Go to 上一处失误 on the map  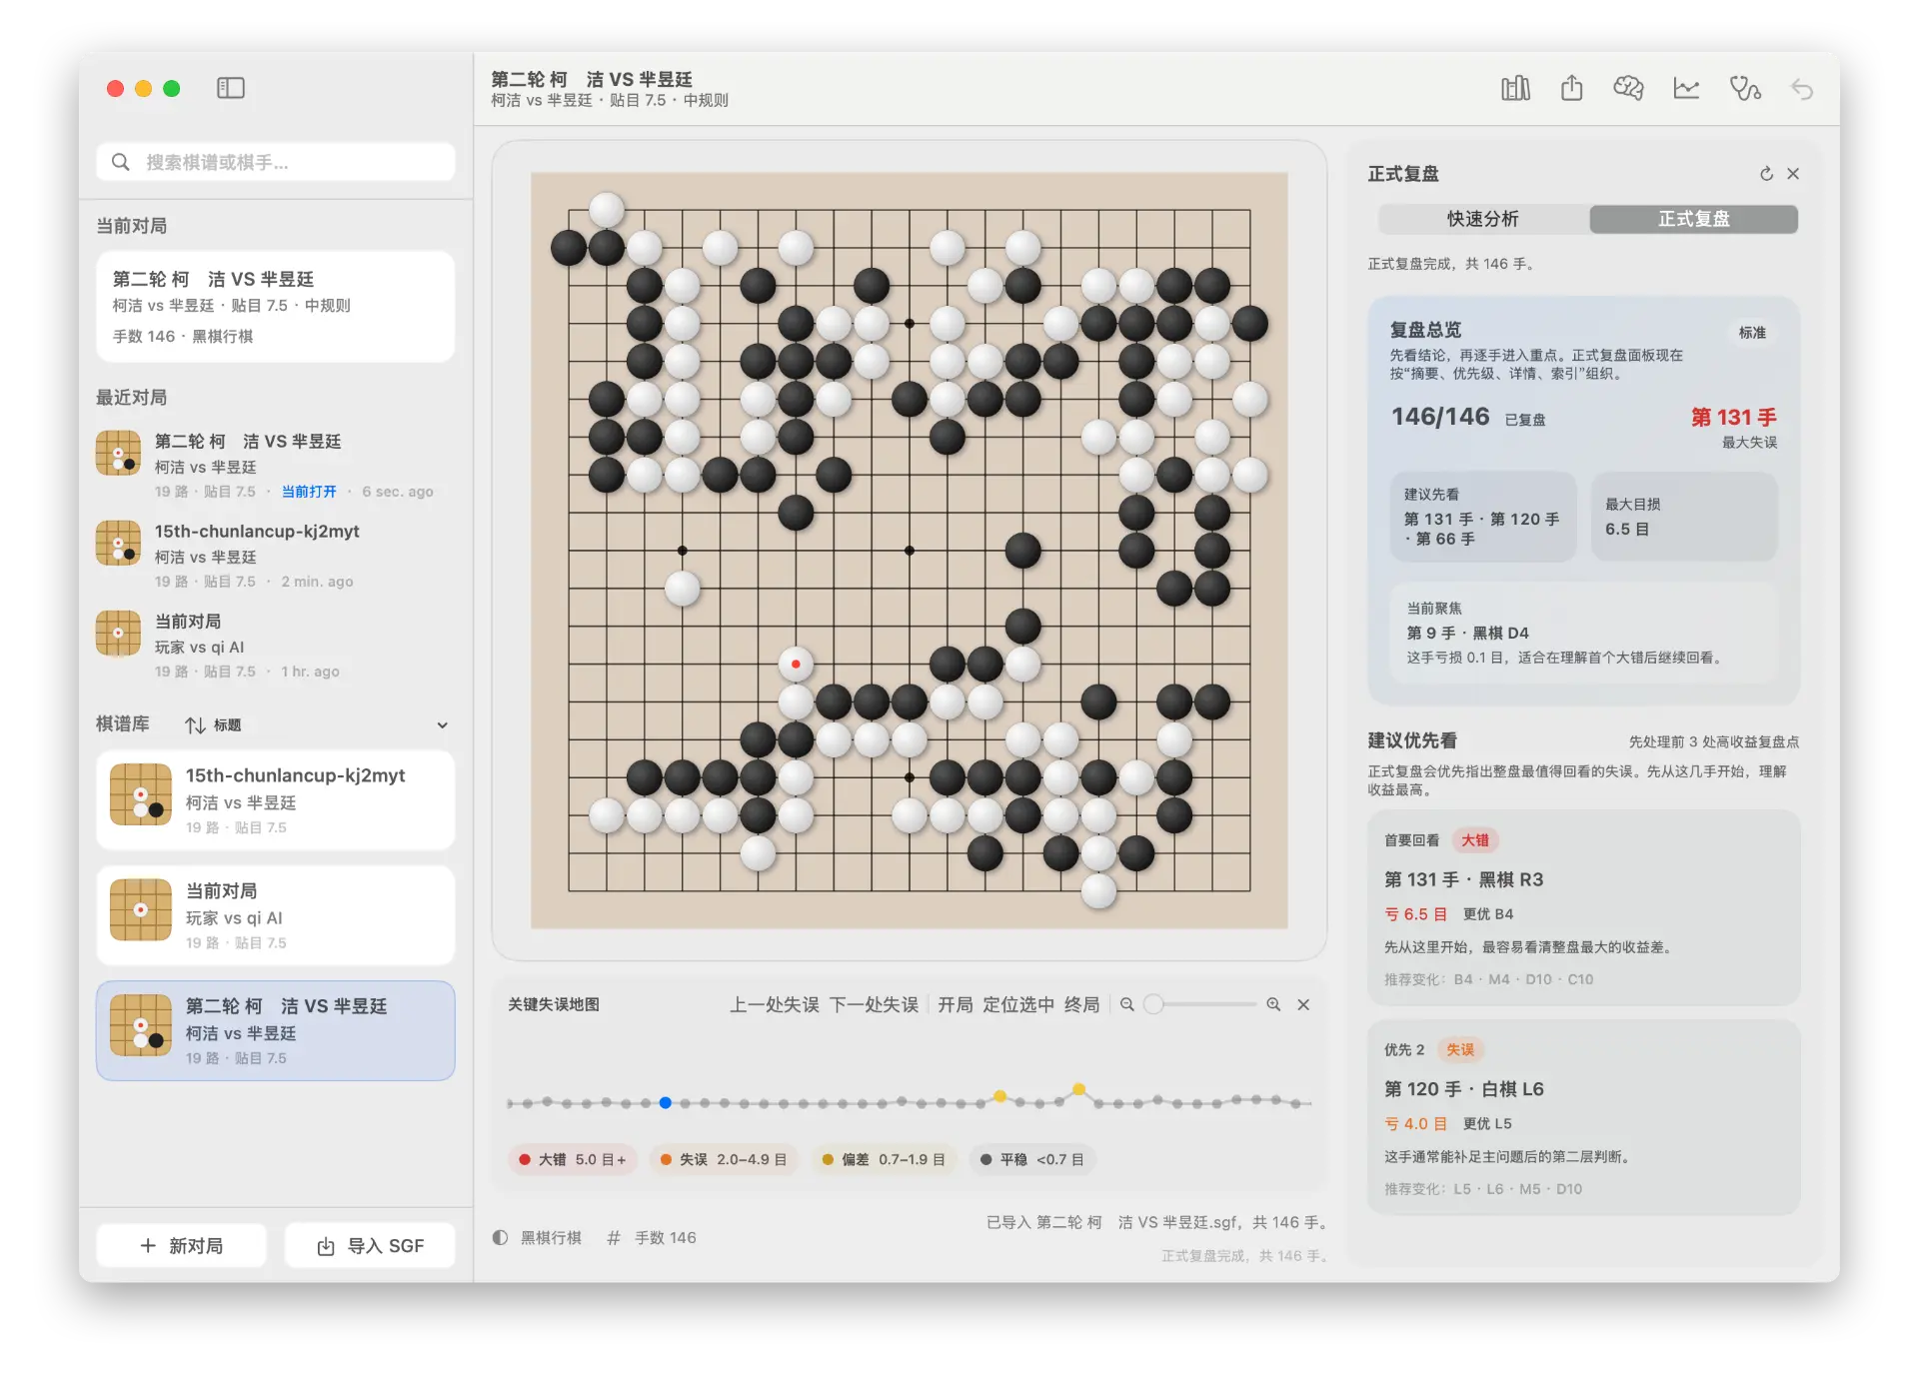tap(774, 1004)
